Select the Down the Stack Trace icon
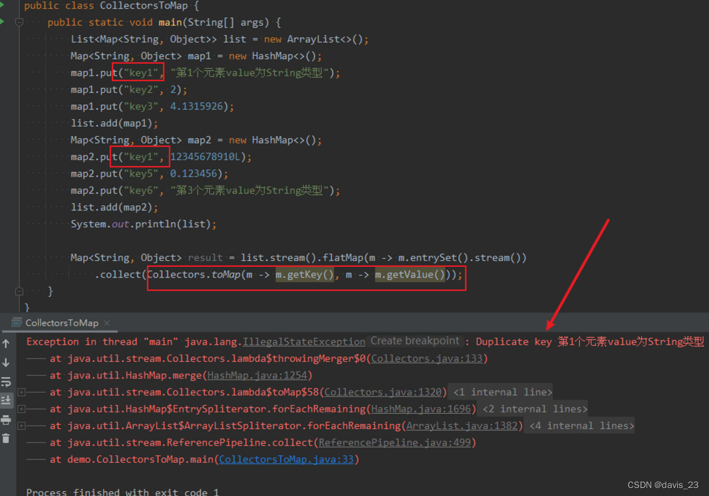 click(x=6, y=362)
